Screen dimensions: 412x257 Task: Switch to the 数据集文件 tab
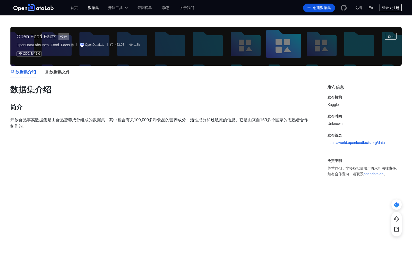tap(57, 72)
